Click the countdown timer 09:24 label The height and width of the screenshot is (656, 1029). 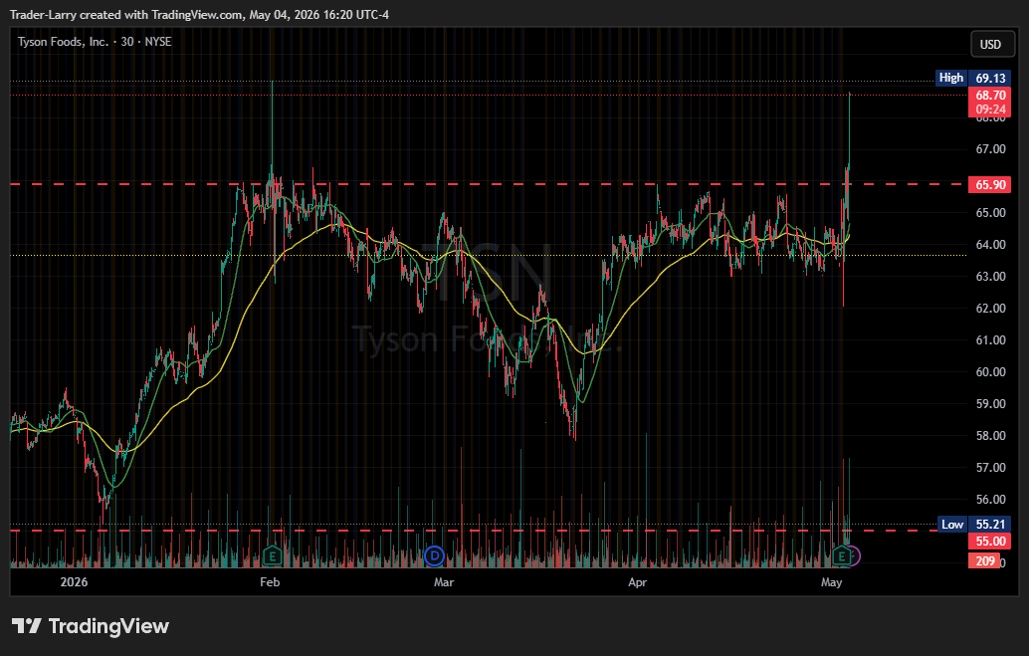pos(990,109)
